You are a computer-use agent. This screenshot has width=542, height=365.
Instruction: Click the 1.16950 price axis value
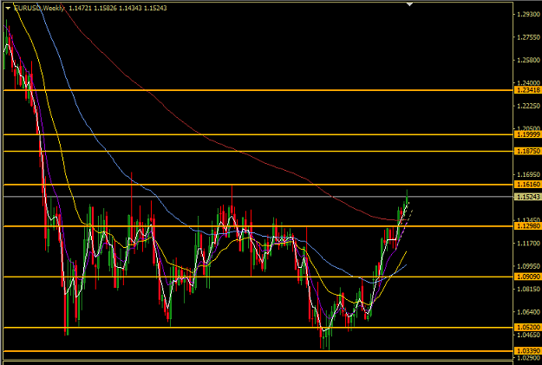(x=528, y=174)
